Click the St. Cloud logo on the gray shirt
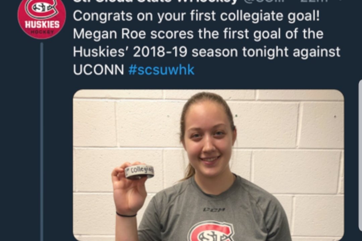This screenshot has width=362, height=241. [x=211, y=232]
